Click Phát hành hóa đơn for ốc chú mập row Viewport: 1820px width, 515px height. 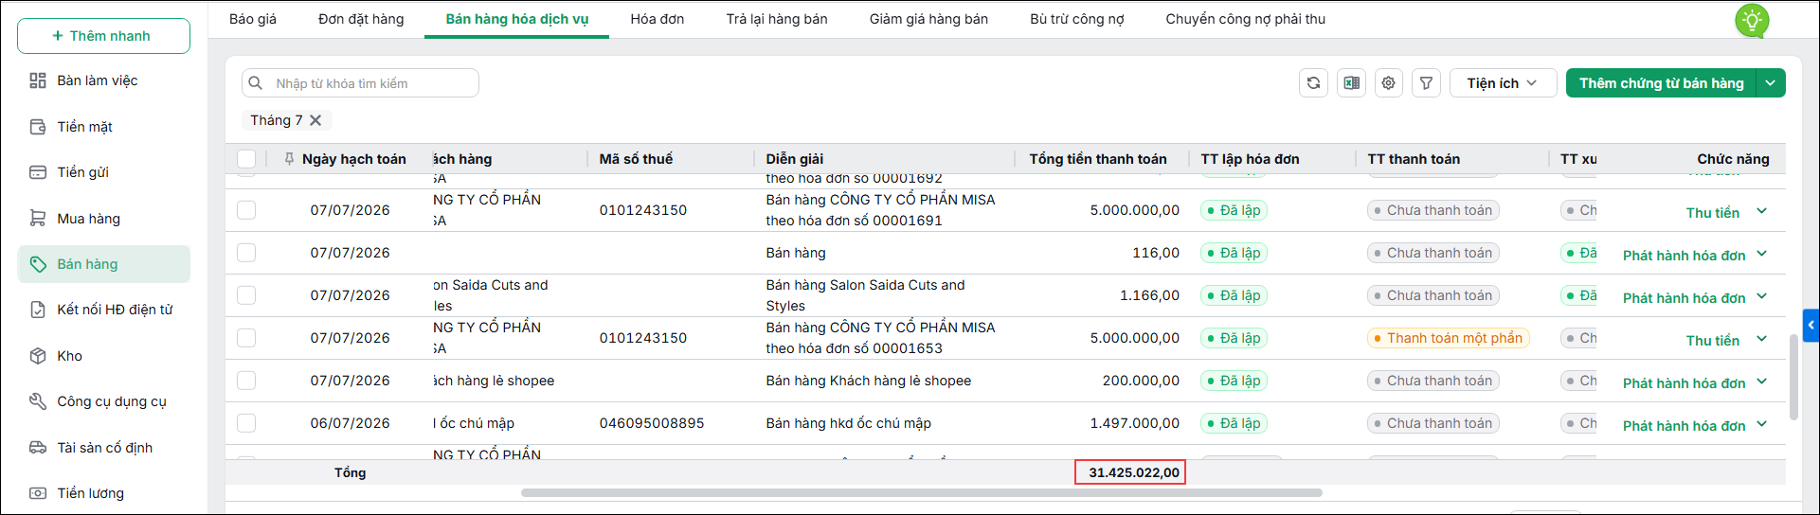pos(1684,426)
